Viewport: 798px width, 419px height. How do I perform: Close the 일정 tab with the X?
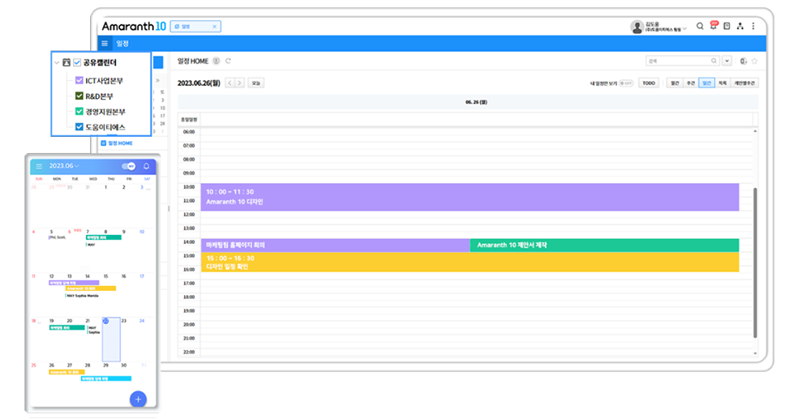coord(214,27)
